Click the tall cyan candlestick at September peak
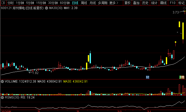Image resolution: width=186 pixels, height=112 pixels. click(x=90, y=58)
